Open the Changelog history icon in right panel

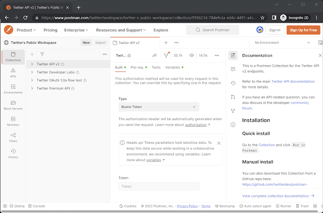pyautogui.click(x=233, y=83)
